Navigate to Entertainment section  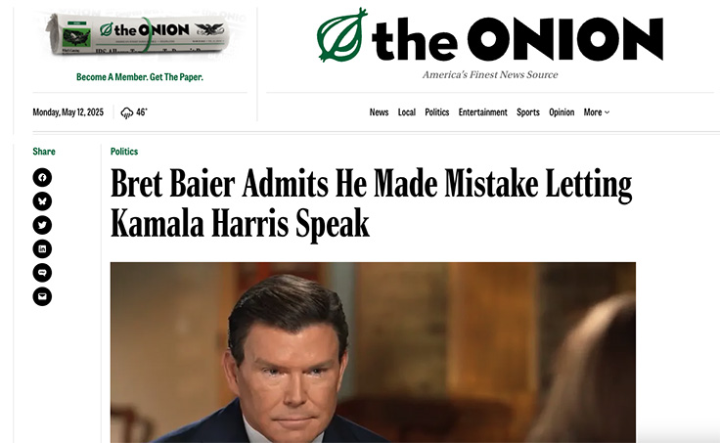pyautogui.click(x=483, y=112)
